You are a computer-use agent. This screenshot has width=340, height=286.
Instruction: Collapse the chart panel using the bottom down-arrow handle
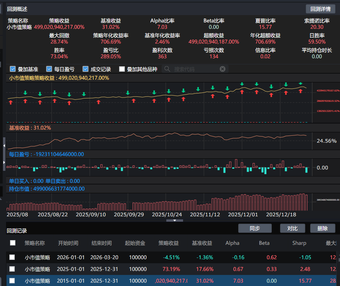click(175, 220)
